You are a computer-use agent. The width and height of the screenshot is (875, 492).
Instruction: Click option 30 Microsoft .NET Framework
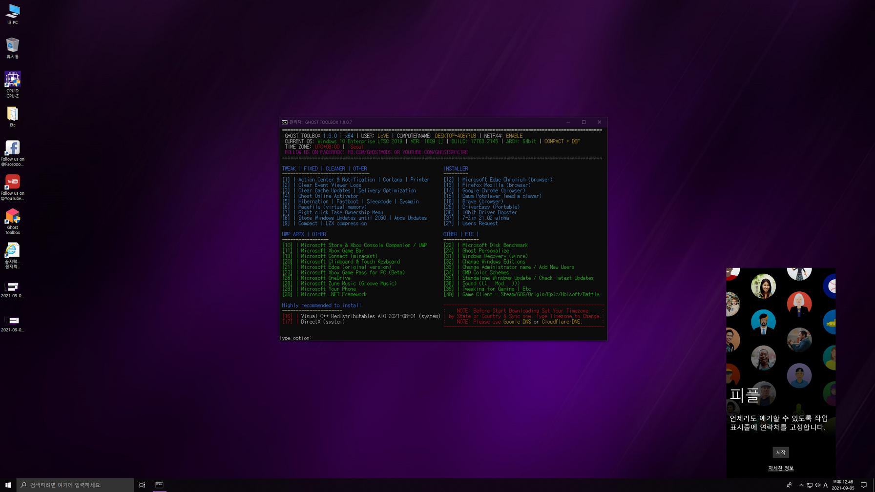[x=324, y=294]
